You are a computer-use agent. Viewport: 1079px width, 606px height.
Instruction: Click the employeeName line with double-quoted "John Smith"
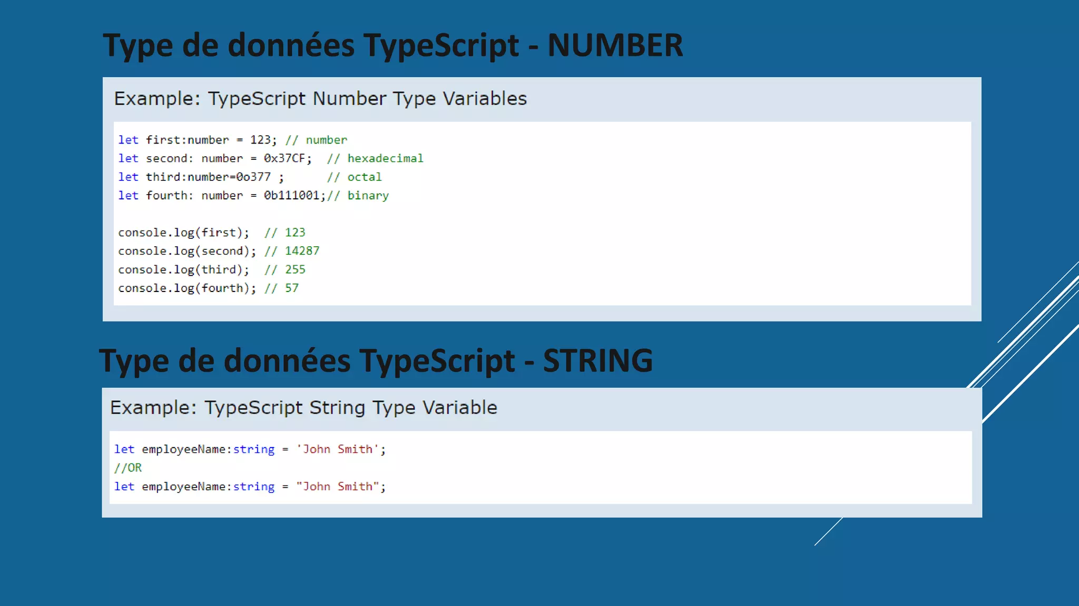tap(250, 487)
